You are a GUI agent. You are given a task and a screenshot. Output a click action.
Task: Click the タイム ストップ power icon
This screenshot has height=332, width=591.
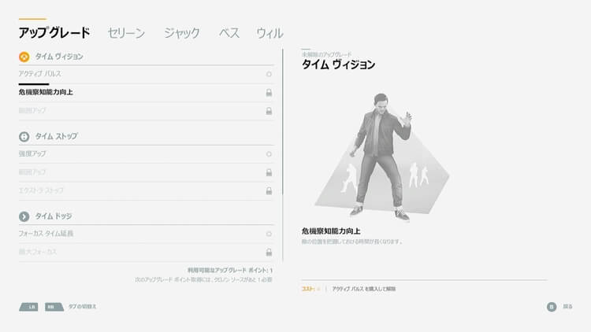(24, 137)
